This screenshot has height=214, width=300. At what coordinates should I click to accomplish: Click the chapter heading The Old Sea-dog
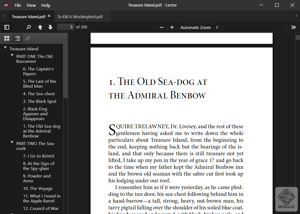[x=158, y=88]
